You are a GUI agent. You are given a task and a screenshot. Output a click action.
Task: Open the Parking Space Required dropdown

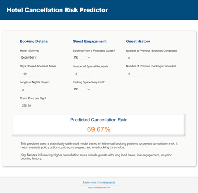(x=82, y=89)
